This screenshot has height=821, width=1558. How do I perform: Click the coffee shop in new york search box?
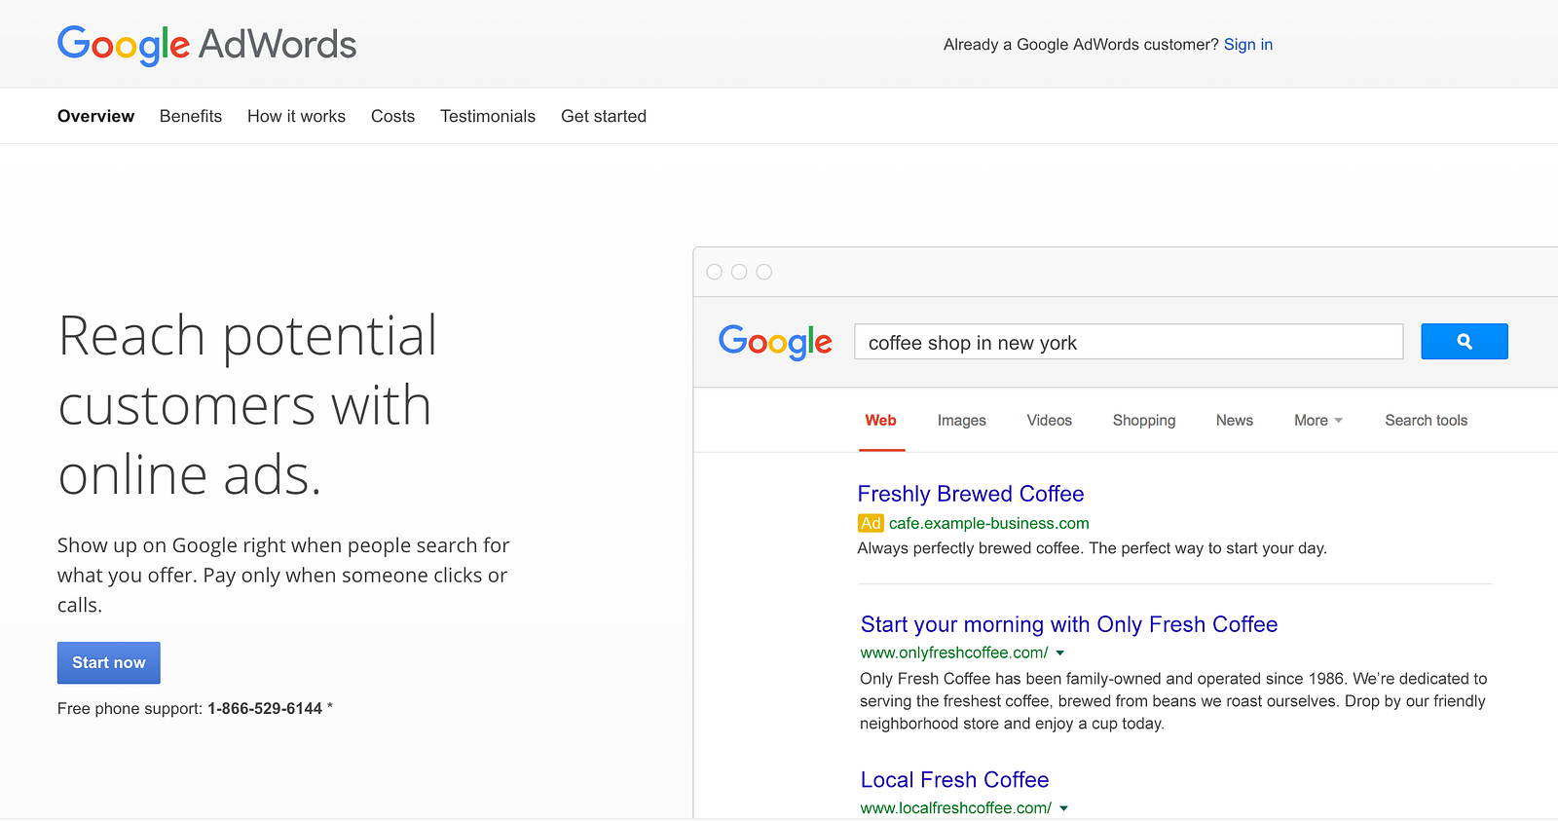pos(1129,342)
